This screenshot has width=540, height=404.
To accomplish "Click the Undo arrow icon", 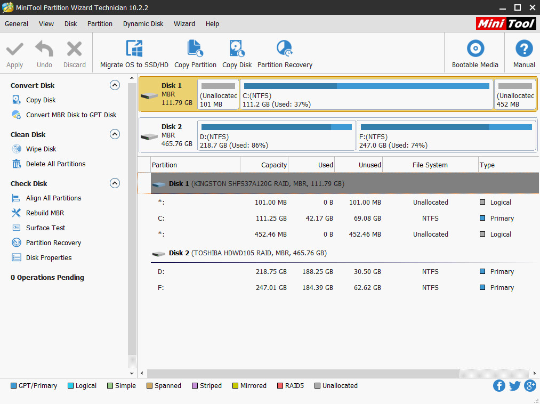I will pos(44,49).
